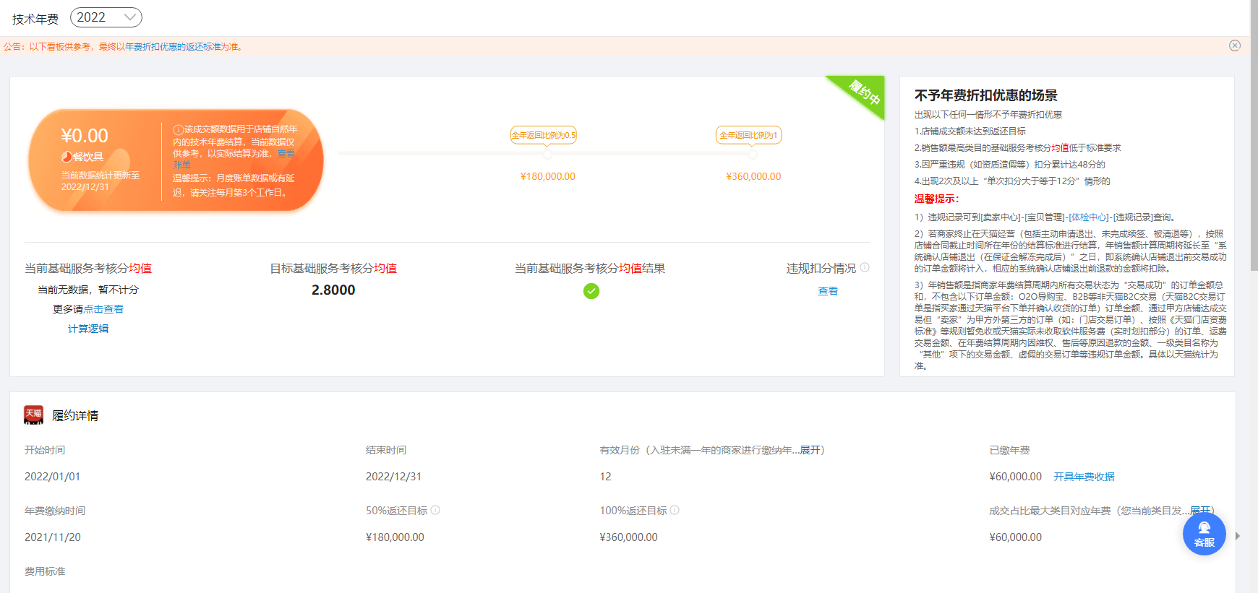Screen dimensions: 1258x593
Task: Click the right-edge collapse arrow
Action: (x=1238, y=536)
